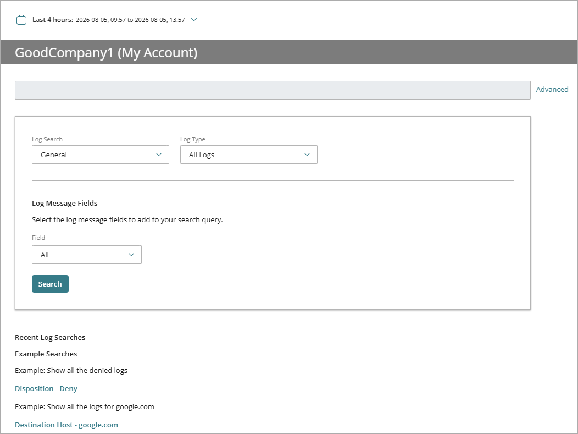
Task: Click the Example Searches heading
Action: [x=46, y=354]
